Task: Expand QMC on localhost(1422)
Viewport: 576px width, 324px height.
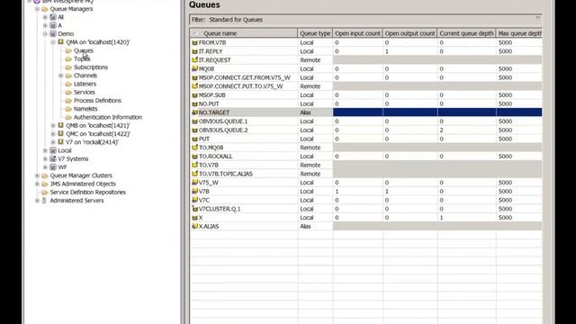Action: 53,134
